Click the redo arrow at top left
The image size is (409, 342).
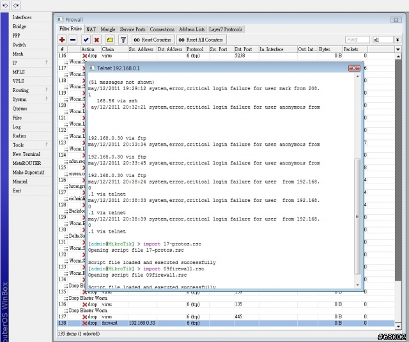[x=17, y=6]
